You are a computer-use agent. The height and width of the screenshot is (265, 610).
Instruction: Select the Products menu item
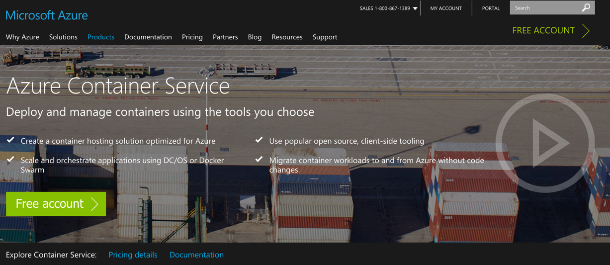click(x=101, y=37)
